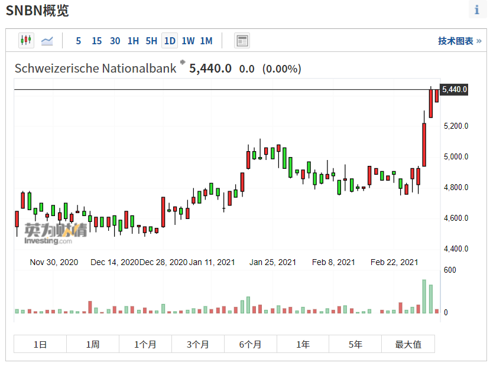This screenshot has width=490, height=366.
Task: Select the 5H interval
Action: point(151,41)
